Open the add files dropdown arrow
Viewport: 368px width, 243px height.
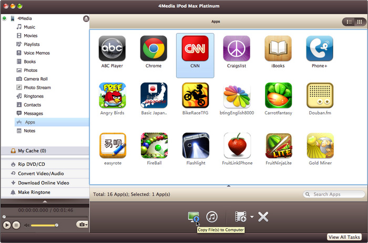pyautogui.click(x=252, y=217)
